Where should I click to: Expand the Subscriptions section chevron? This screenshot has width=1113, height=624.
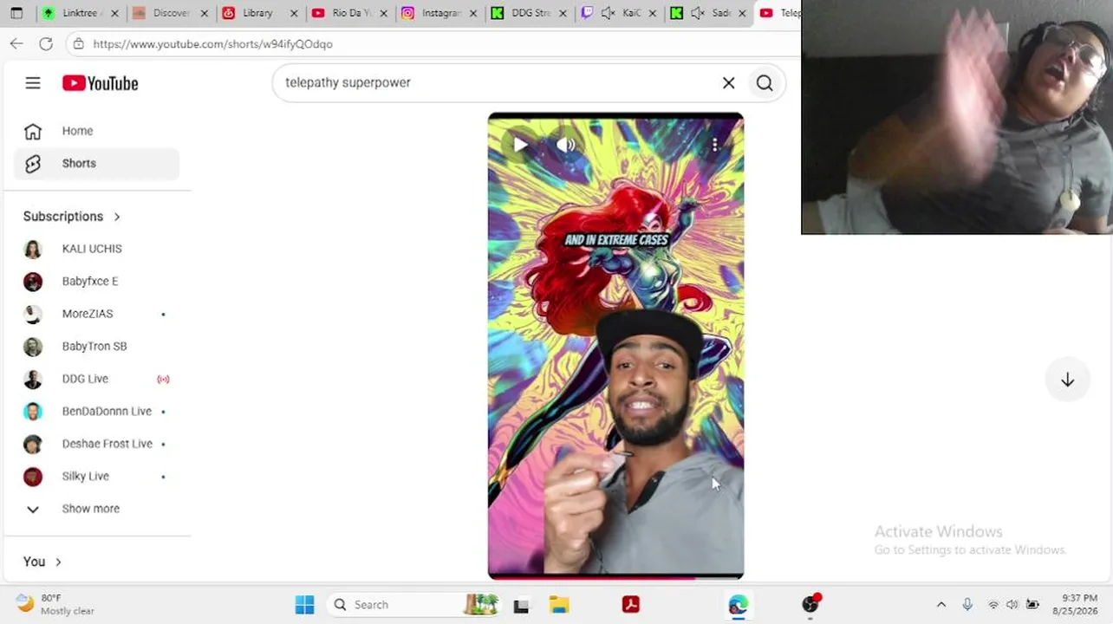[117, 217]
